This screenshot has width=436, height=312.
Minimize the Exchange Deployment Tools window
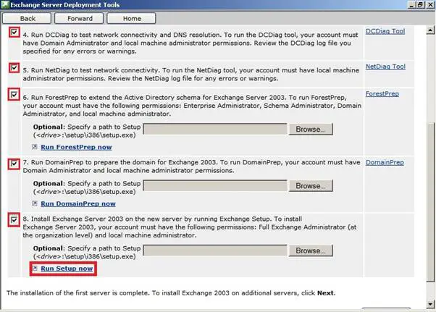412,5
